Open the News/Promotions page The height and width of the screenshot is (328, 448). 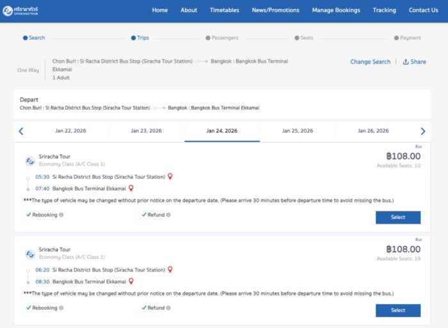pyautogui.click(x=275, y=10)
